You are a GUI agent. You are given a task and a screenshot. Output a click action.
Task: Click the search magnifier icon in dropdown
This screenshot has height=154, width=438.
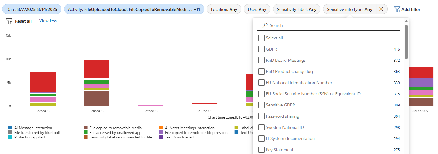265,25
